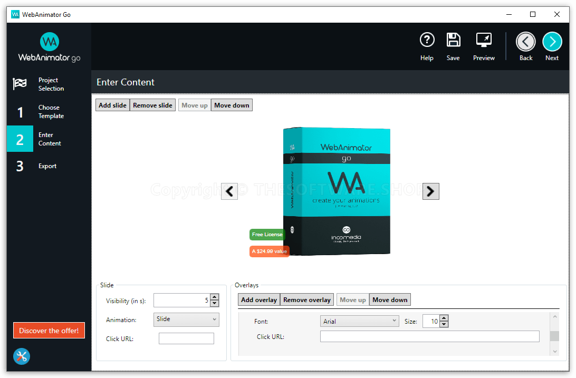Screen dimensions: 576x378
Task: Expand the Font dropdown showing Arial
Action: tap(359, 321)
